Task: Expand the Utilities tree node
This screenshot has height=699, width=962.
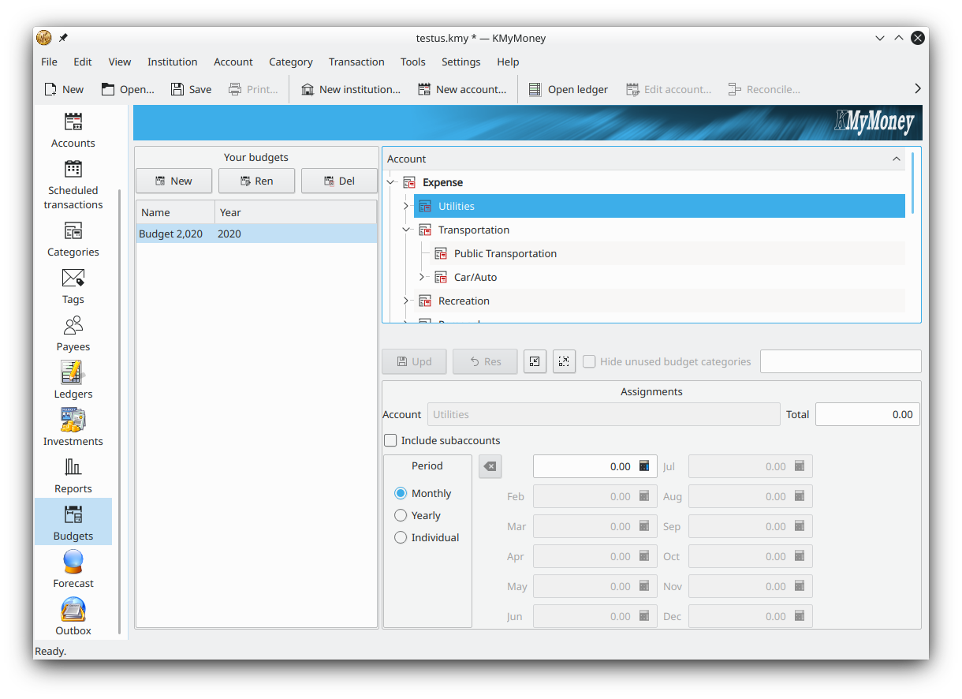Action: pos(406,206)
